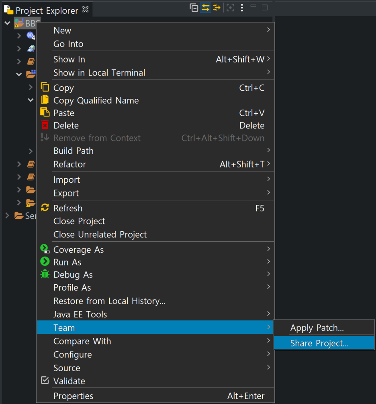376x404 pixels.
Task: Toggle Link with Editor icon
Action: coord(205,8)
